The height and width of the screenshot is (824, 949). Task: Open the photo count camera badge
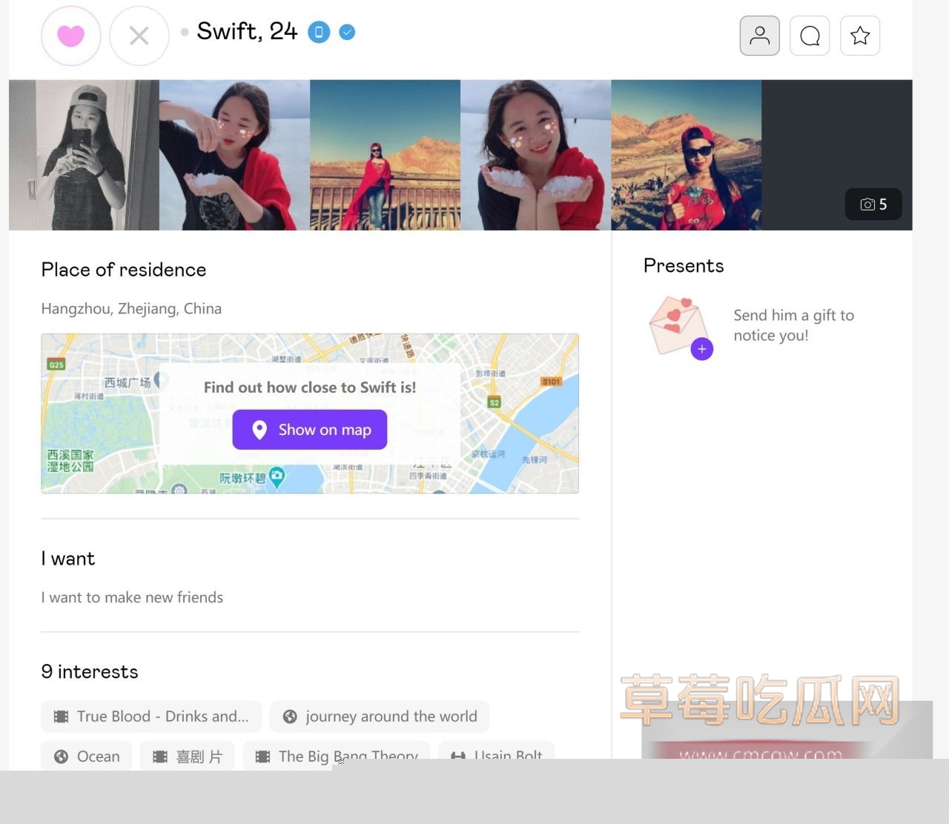(x=873, y=205)
